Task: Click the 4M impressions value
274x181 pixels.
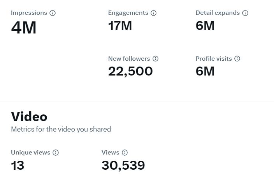Action: [24, 28]
